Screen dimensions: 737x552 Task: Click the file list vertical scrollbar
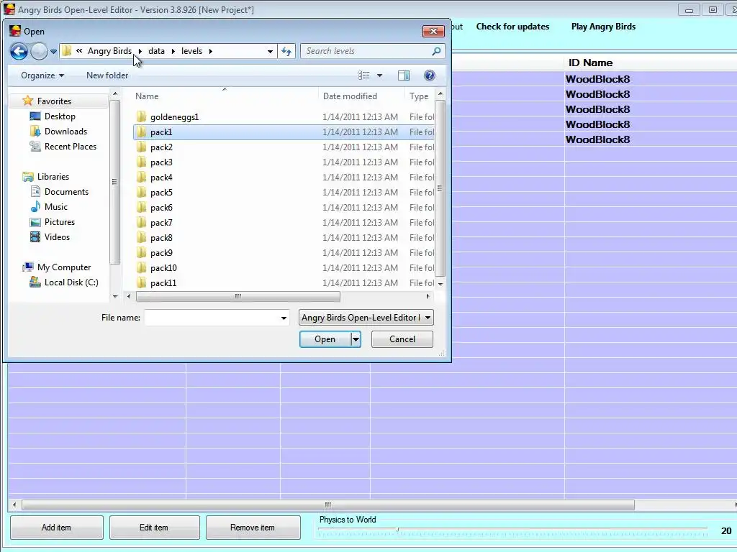coord(440,188)
